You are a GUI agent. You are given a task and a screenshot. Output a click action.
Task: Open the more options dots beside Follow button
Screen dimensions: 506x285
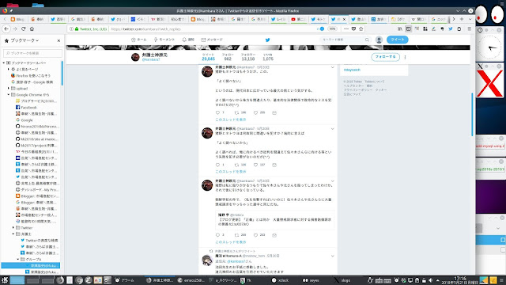coord(405,57)
